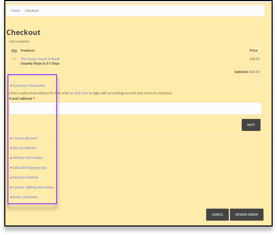The image size is (277, 235).
Task: Expand the Order comments section
Action: point(25,197)
